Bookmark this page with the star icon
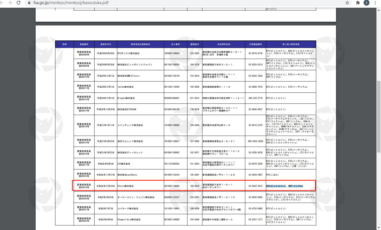 347,3
